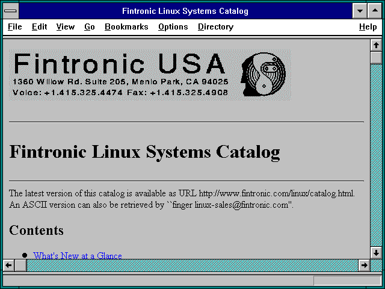Image resolution: width=385 pixels, height=289 pixels.
Task: Follow the What's New at a Glance link
Action: pos(78,255)
